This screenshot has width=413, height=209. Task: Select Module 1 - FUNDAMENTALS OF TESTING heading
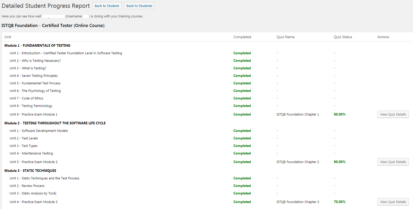(x=37, y=45)
